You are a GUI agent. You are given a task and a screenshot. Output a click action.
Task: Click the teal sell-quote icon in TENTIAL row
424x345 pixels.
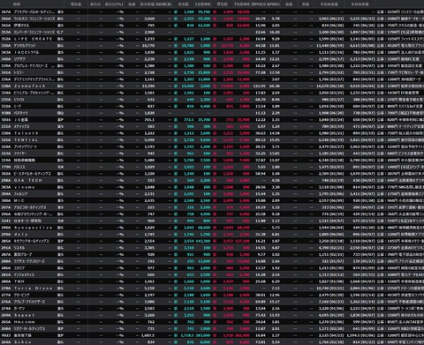coord(176,140)
